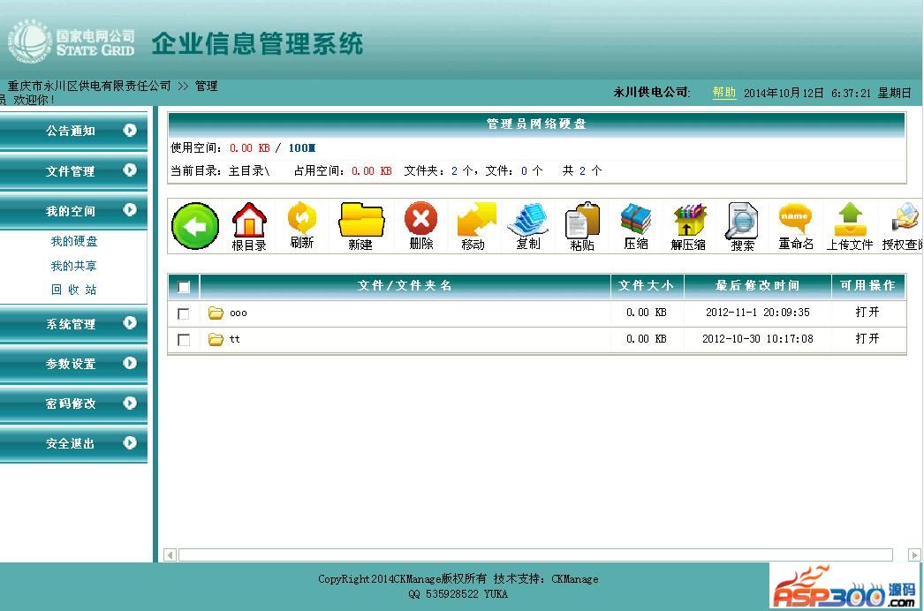Screen dimensions: 924x611
Task: Click the 重命名 rename icon
Action: [796, 226]
